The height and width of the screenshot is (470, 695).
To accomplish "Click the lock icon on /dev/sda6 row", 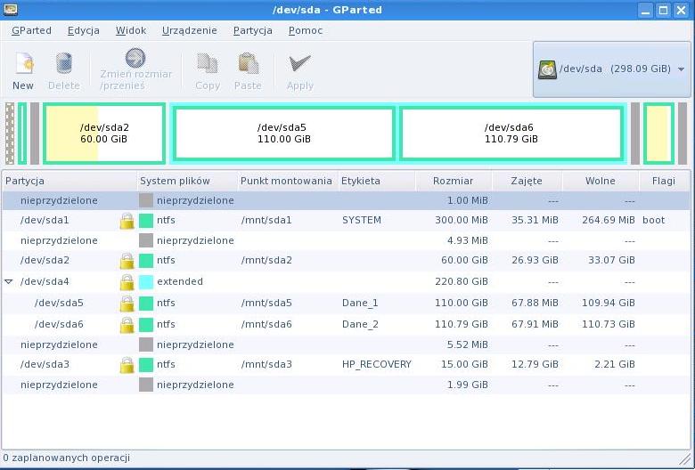I will pos(127,324).
